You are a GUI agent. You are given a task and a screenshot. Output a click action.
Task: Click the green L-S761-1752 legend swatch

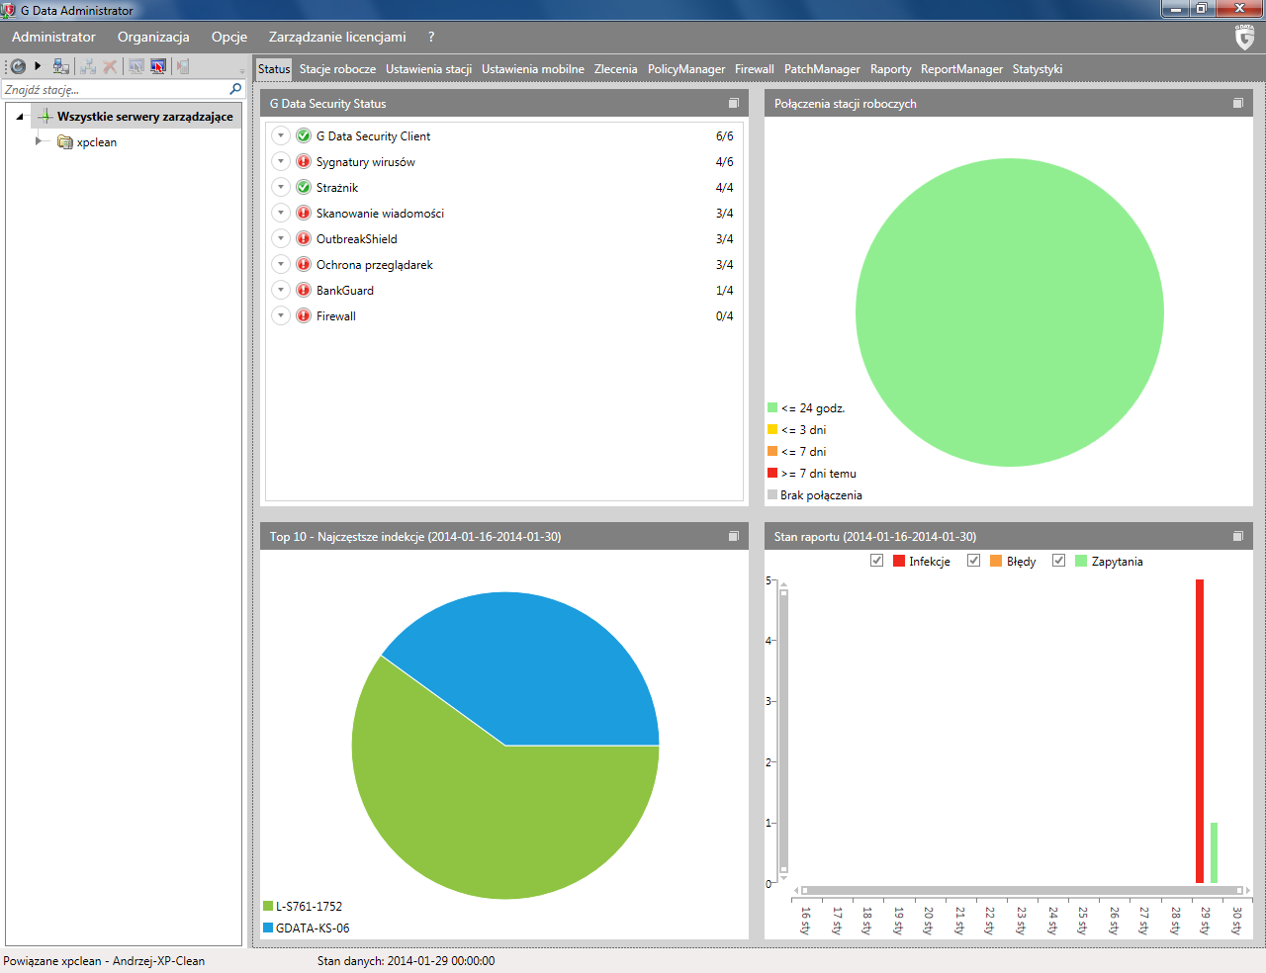(x=268, y=906)
